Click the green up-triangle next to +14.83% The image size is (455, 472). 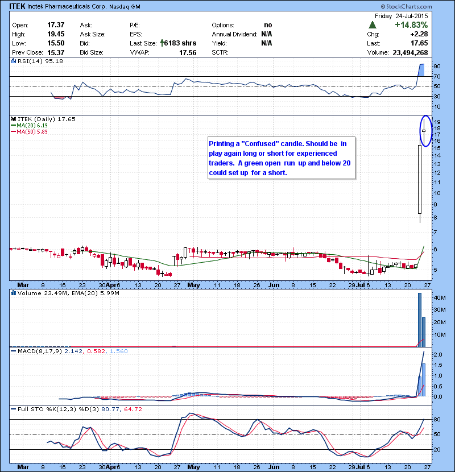click(372, 24)
